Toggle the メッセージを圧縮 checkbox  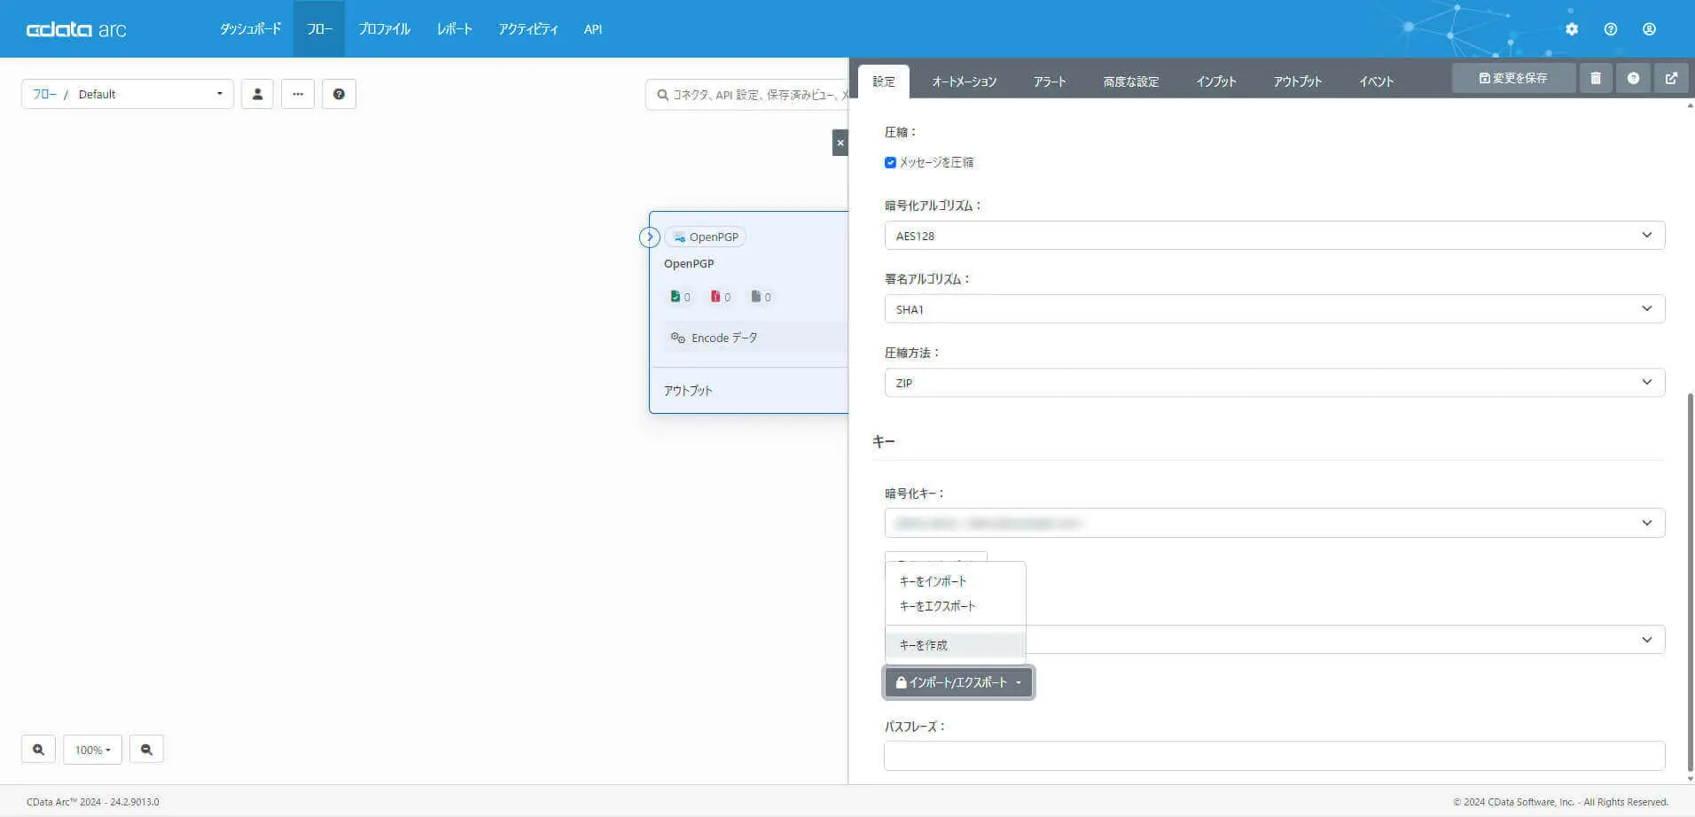point(890,162)
